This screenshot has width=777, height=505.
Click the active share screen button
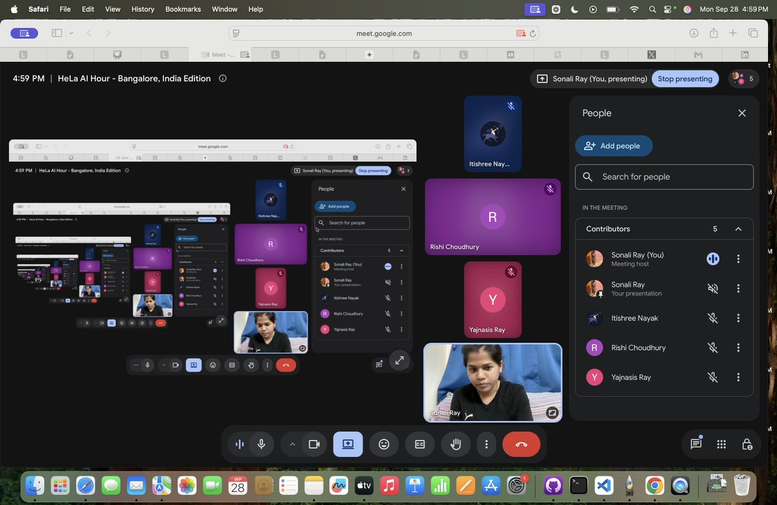[348, 444]
